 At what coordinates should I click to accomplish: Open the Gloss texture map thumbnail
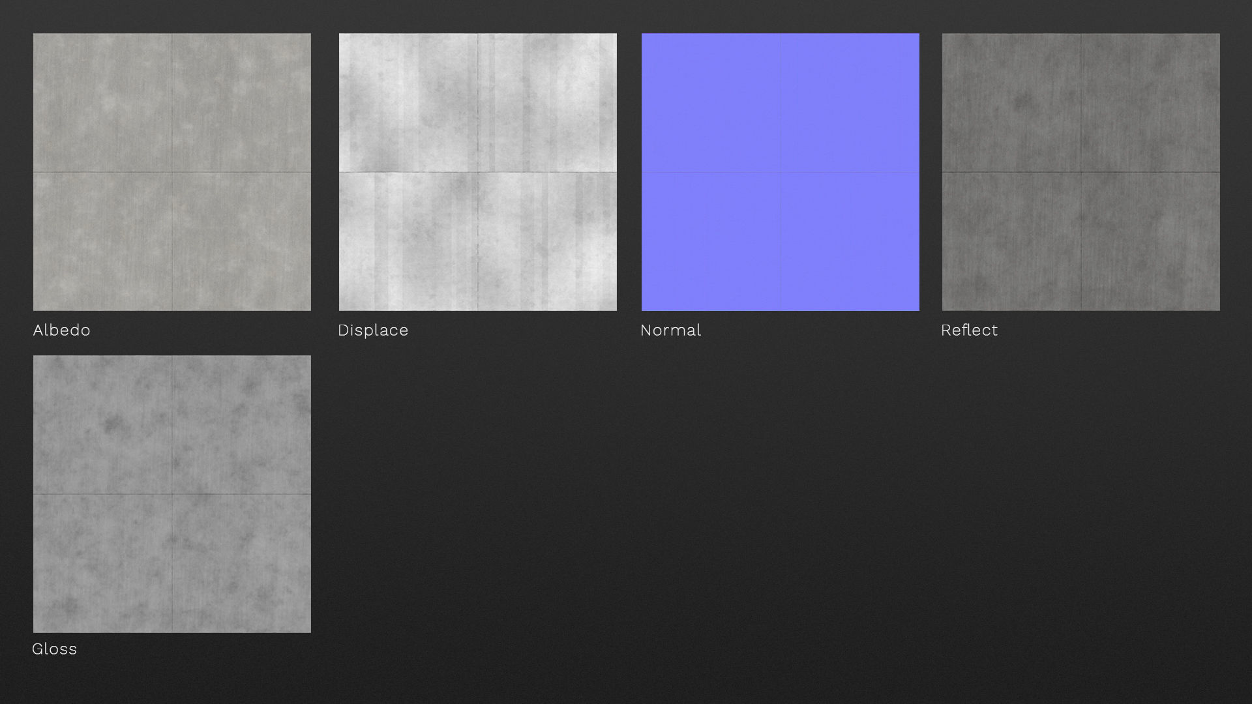pos(172,494)
